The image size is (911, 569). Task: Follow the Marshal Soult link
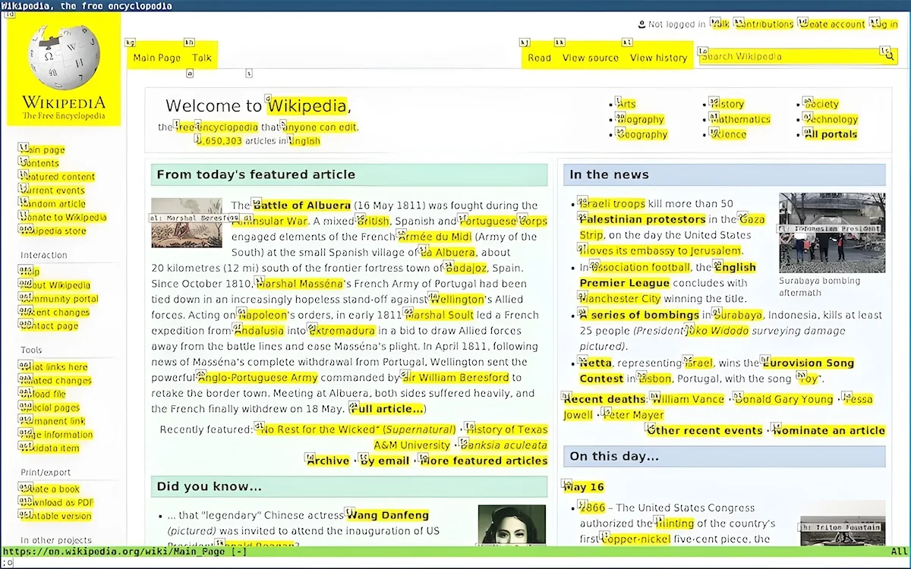[x=440, y=315]
